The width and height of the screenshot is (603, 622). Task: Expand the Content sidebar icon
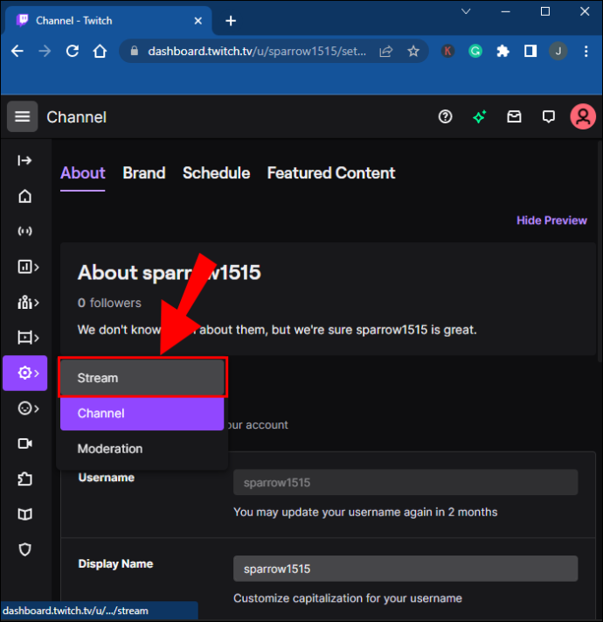[28, 338]
